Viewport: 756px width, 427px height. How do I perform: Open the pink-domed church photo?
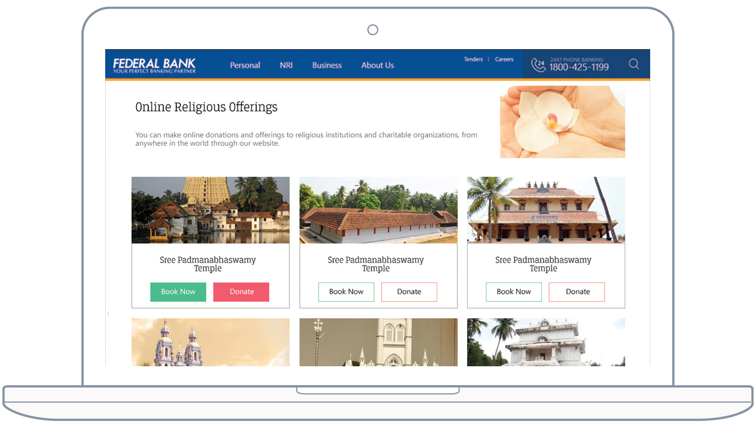210,343
